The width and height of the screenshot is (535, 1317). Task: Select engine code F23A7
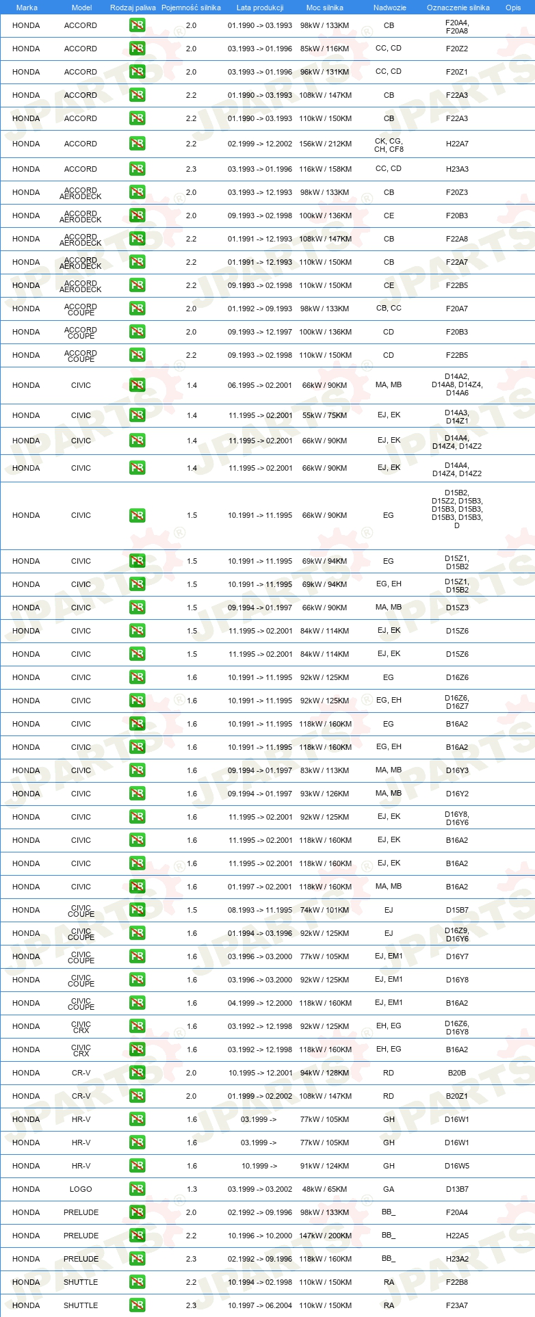(457, 1305)
